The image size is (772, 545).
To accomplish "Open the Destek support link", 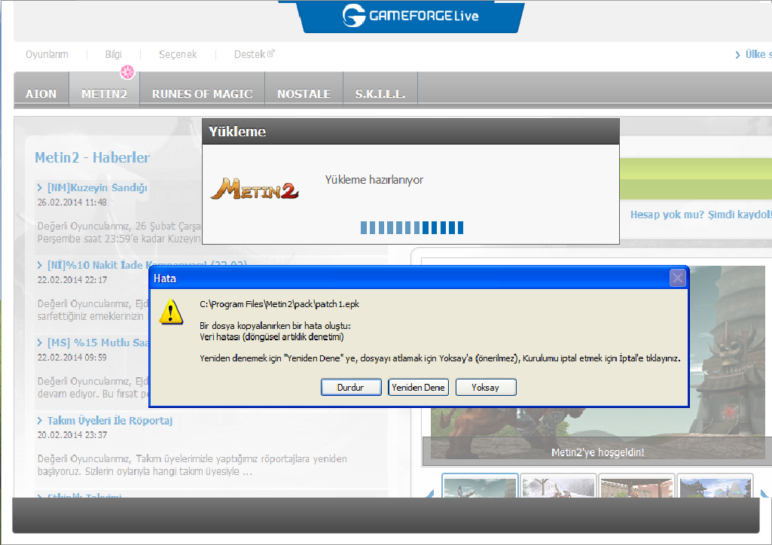I will [x=249, y=54].
